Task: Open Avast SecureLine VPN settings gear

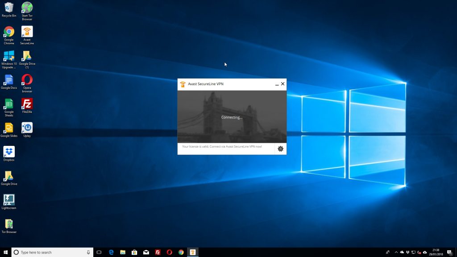Action: click(x=280, y=149)
